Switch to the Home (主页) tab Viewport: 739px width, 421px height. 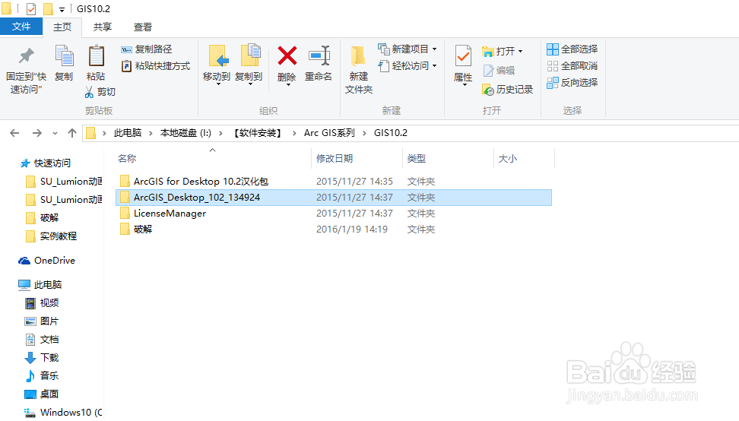click(62, 27)
